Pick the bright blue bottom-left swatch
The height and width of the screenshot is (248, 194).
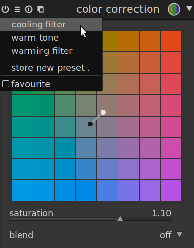(x=22, y=191)
